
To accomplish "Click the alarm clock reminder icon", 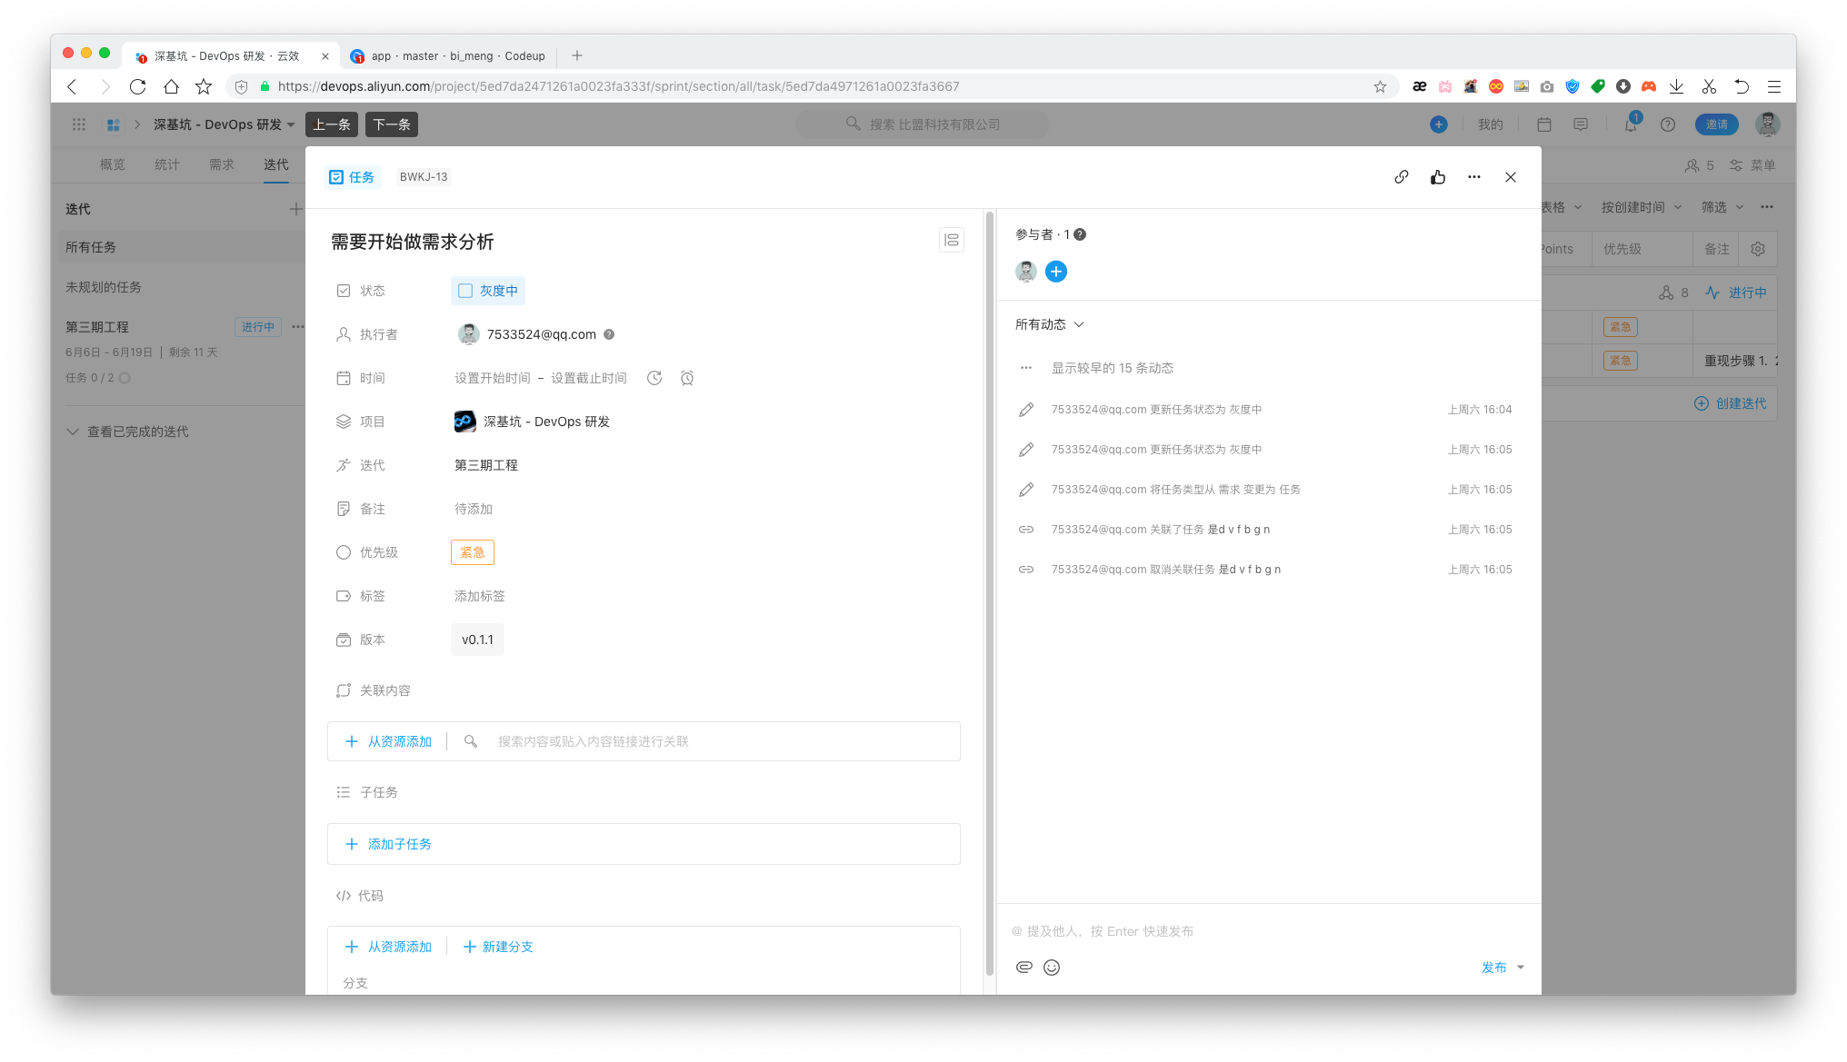I will point(687,378).
